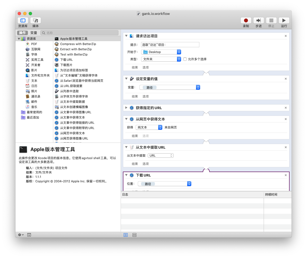This screenshot has width=307, height=258.
Task: Open the 最常使用的 smart folder
Action: [x=34, y=112]
